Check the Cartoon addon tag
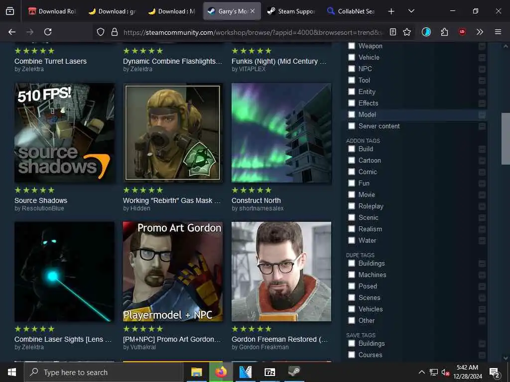Viewport: 510px width, 382px height. (351, 160)
